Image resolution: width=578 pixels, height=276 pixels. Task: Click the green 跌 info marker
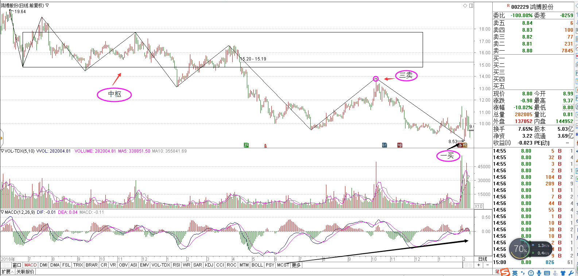coord(247,145)
